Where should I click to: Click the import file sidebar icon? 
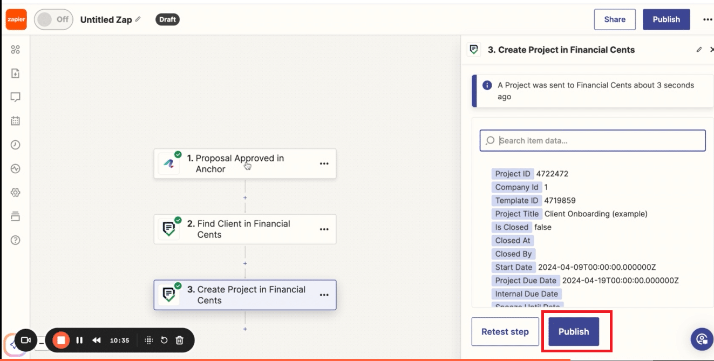tap(15, 73)
